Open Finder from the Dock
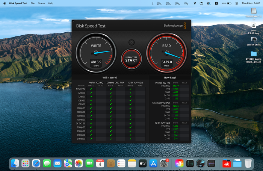This screenshot has height=171, width=263. [x=15, y=163]
